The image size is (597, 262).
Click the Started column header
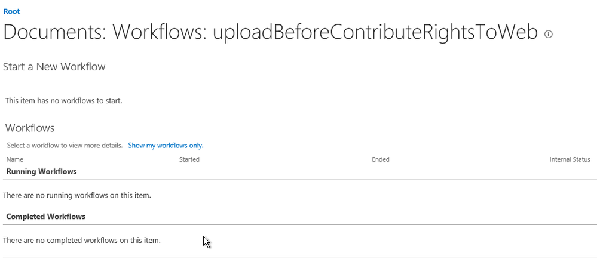click(x=189, y=159)
